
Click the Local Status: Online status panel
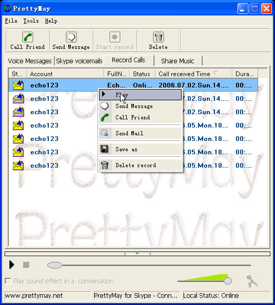(x=226, y=296)
